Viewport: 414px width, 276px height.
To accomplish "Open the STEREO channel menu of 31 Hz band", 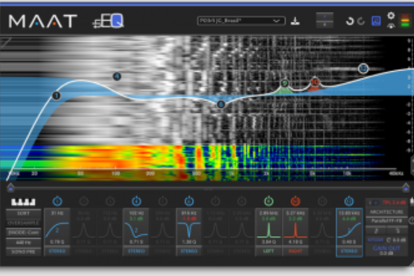I will coord(57,251).
